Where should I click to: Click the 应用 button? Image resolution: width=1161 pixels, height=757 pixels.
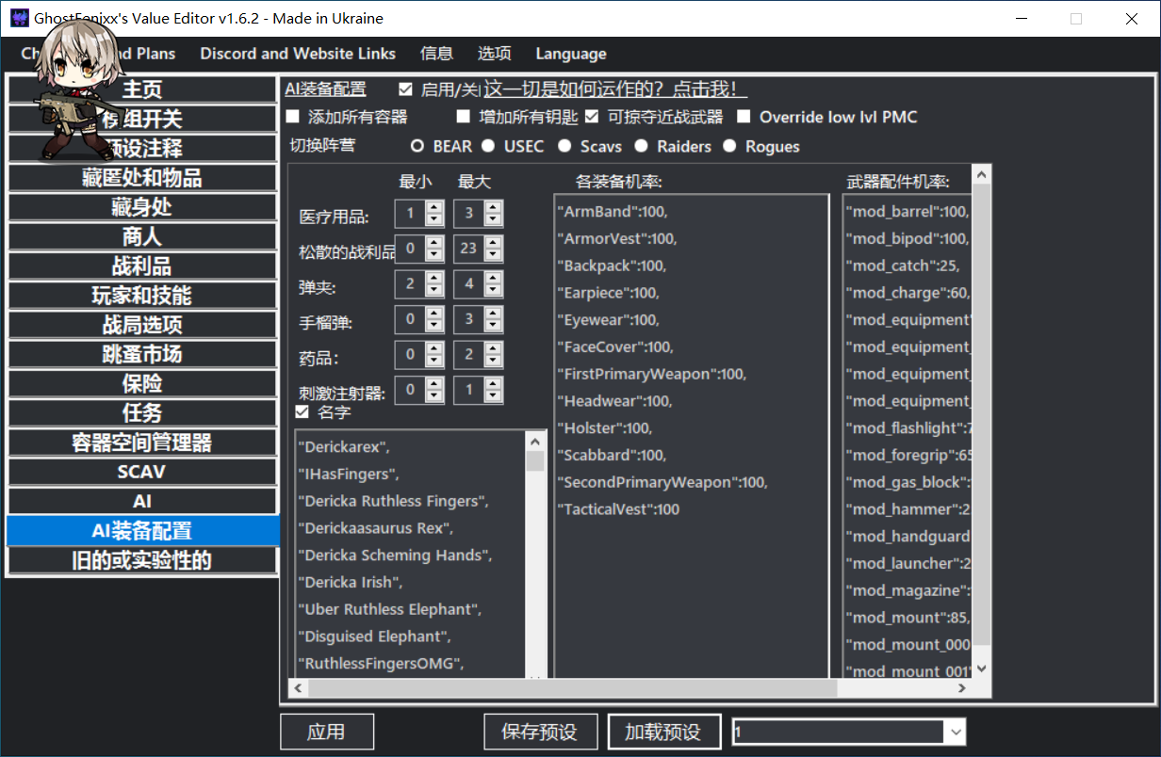pyautogui.click(x=326, y=732)
